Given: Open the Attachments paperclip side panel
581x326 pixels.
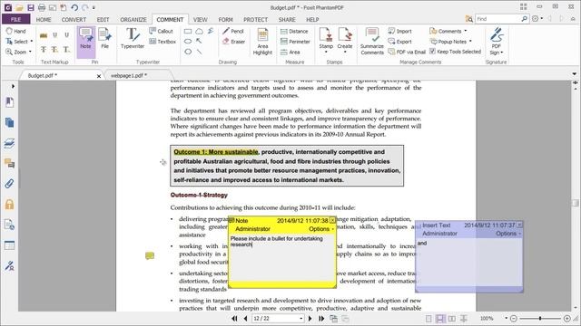Looking at the screenshot, I should coord(10,184).
